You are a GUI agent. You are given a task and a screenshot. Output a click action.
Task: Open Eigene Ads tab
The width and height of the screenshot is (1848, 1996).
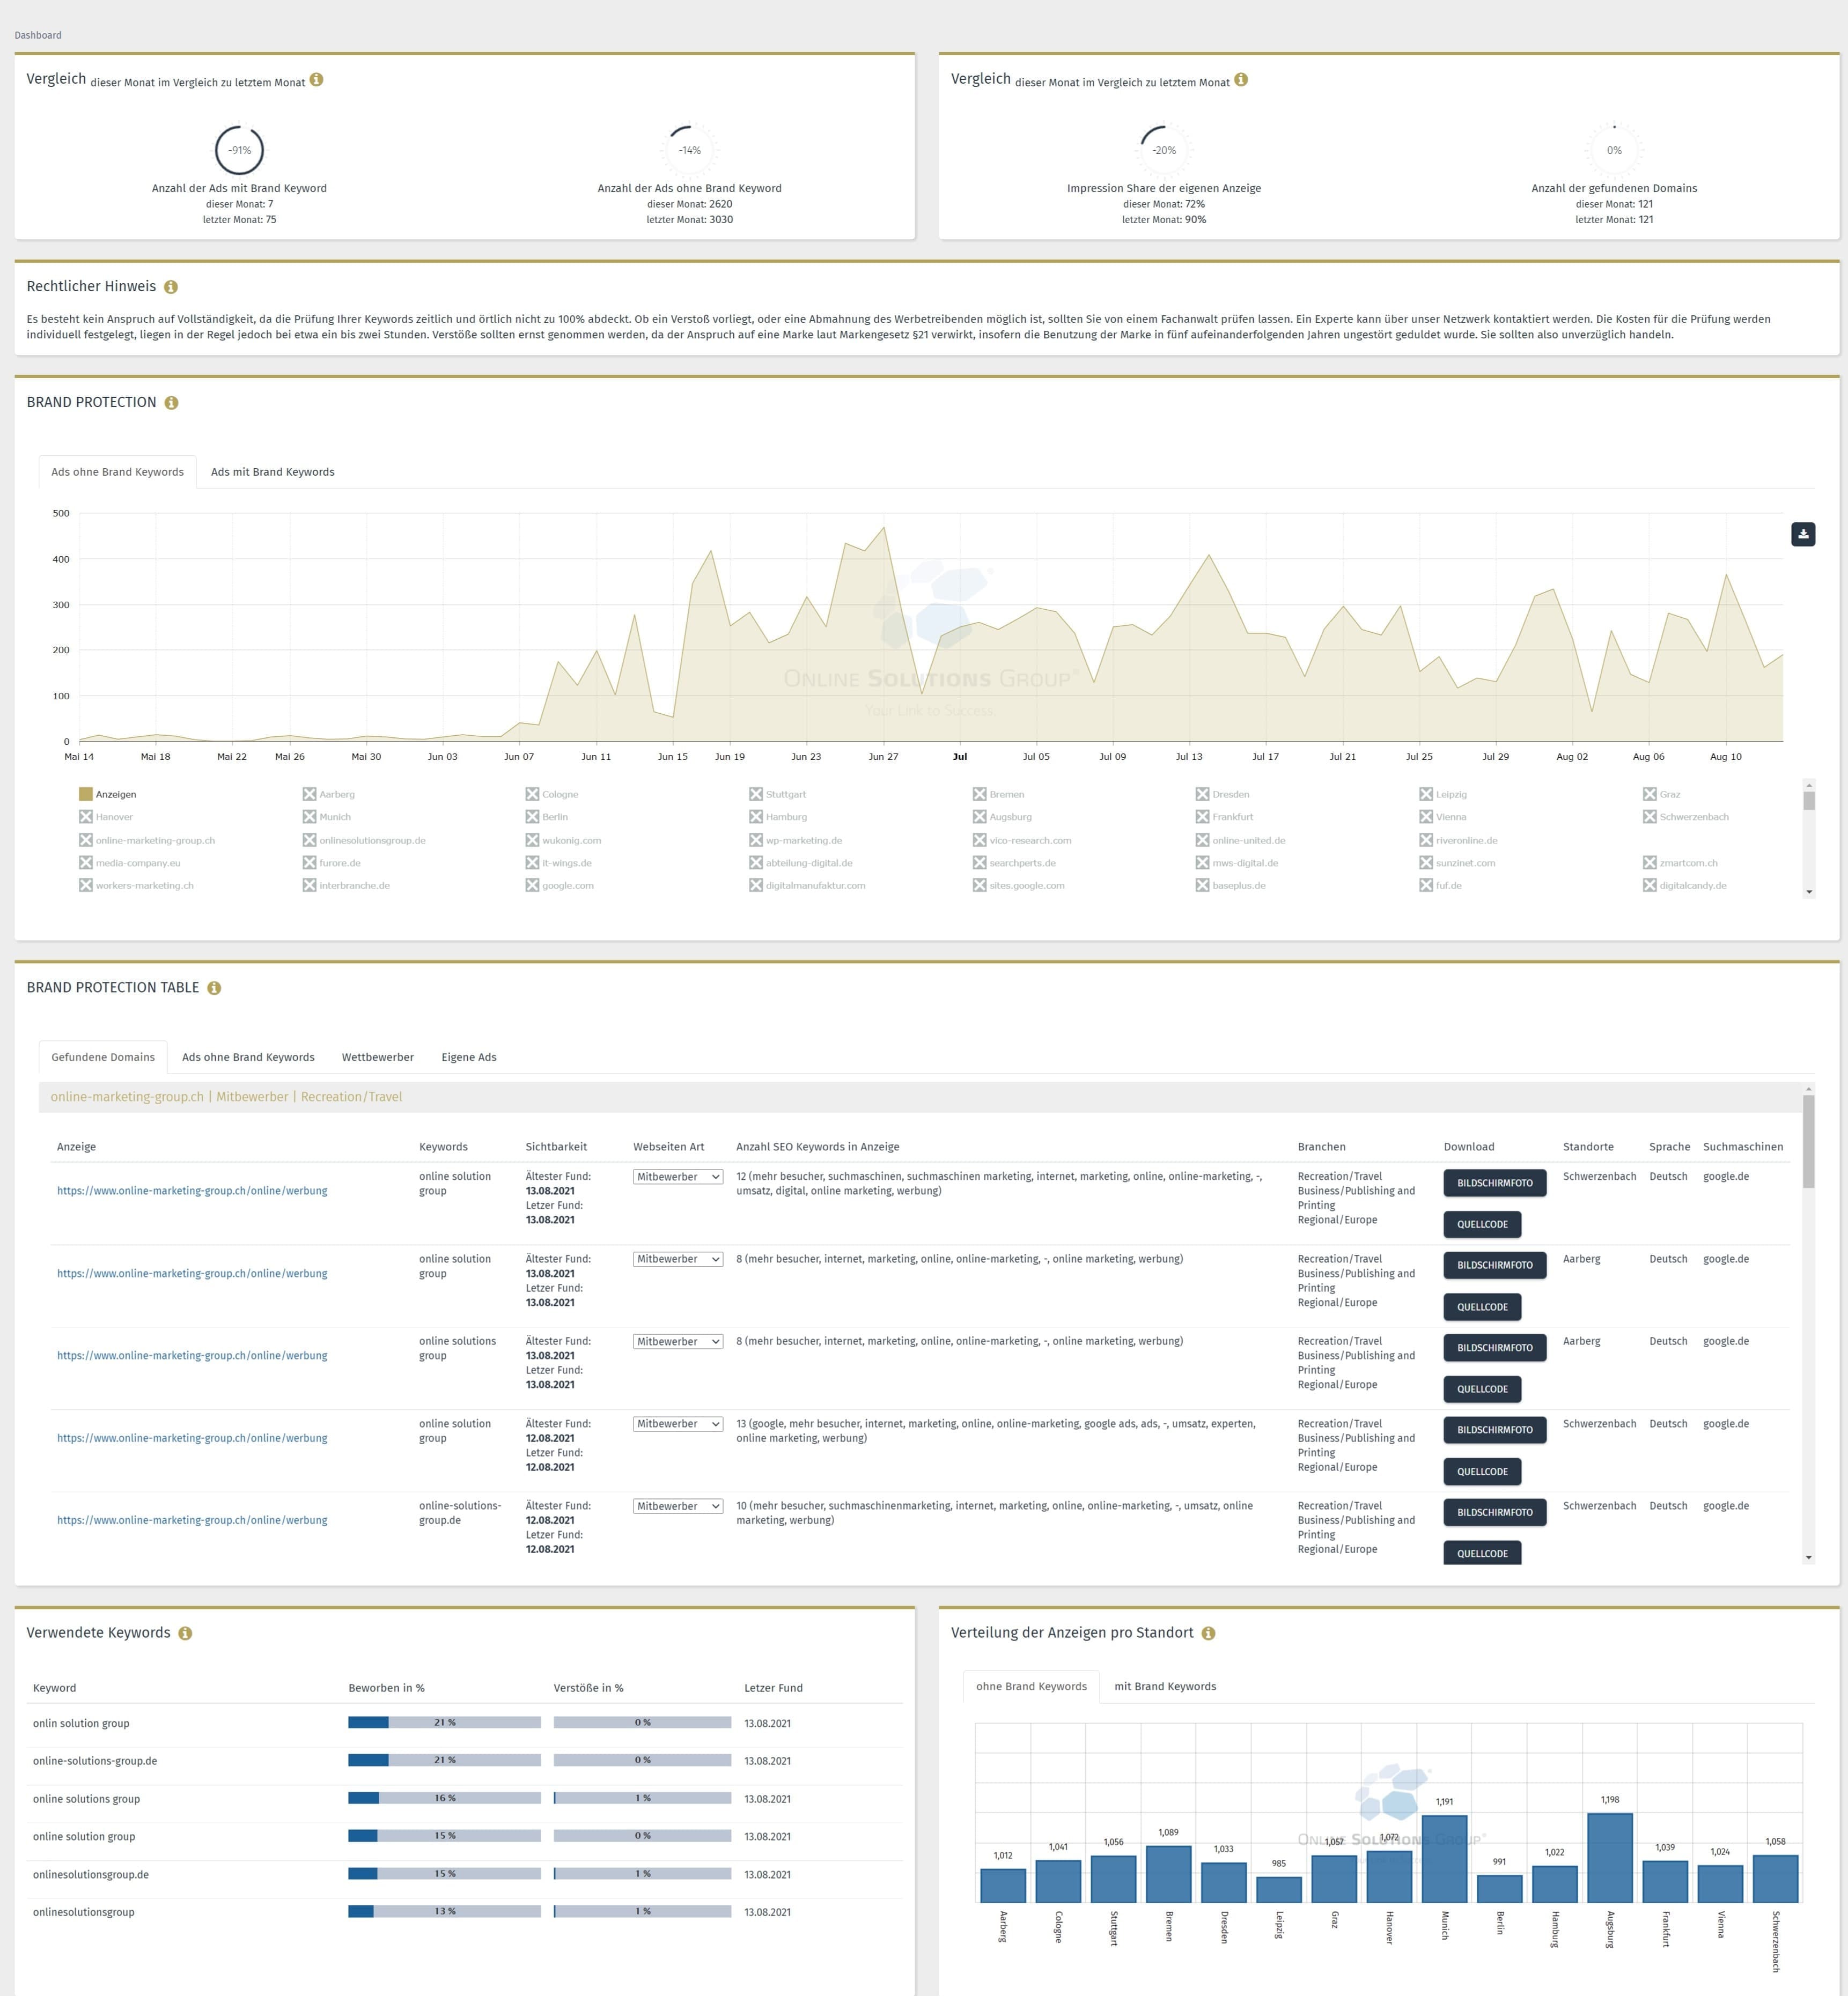coord(469,1058)
